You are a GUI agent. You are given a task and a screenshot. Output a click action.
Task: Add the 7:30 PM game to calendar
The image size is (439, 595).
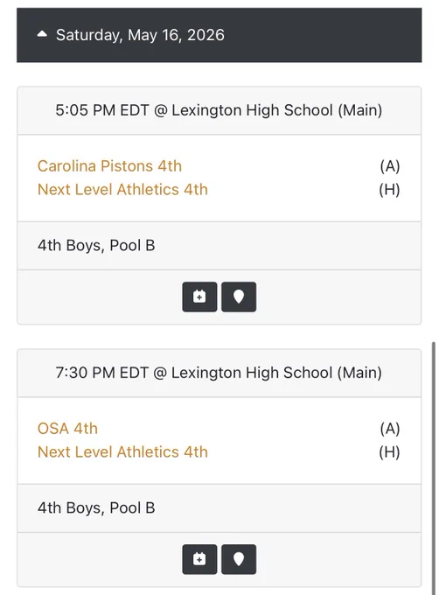[x=199, y=559]
